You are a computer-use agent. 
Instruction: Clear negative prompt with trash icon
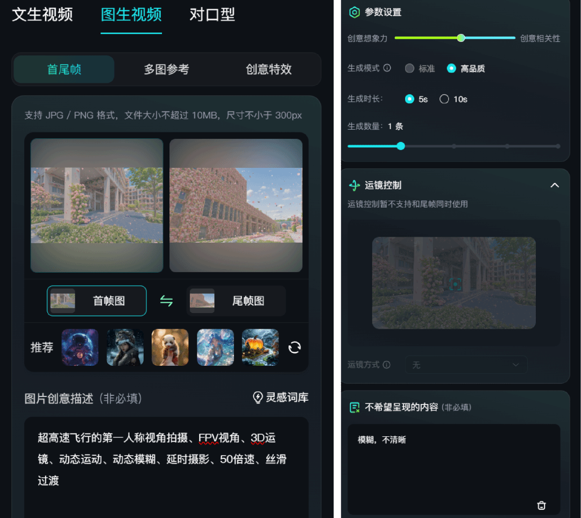pos(541,506)
